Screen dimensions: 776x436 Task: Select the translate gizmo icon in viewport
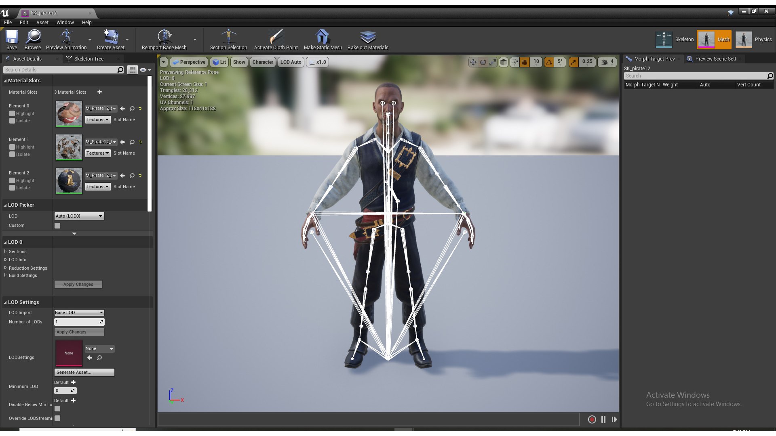coord(473,62)
